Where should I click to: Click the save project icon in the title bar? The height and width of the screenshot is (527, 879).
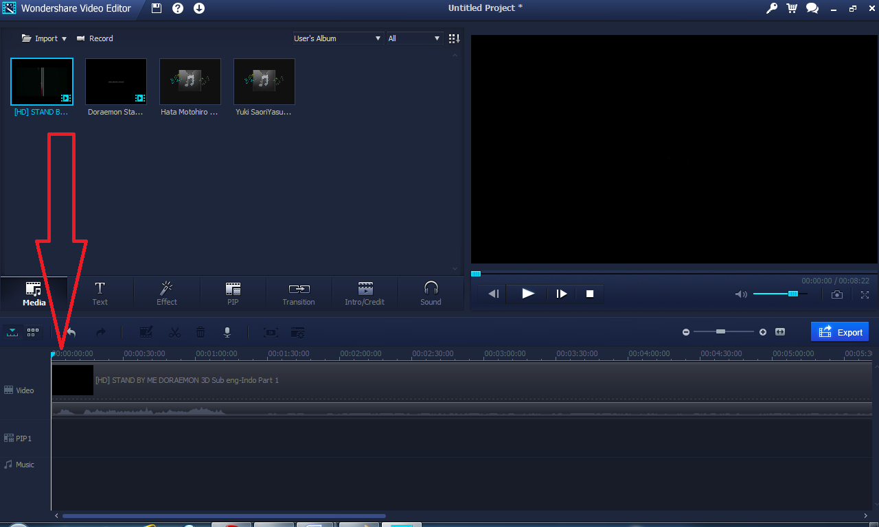coord(156,8)
